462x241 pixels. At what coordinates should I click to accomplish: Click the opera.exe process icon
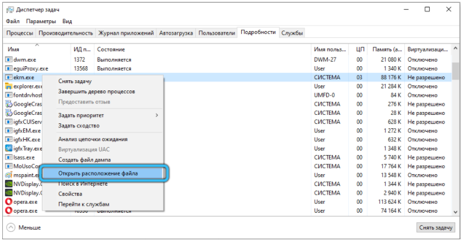(x=8, y=201)
